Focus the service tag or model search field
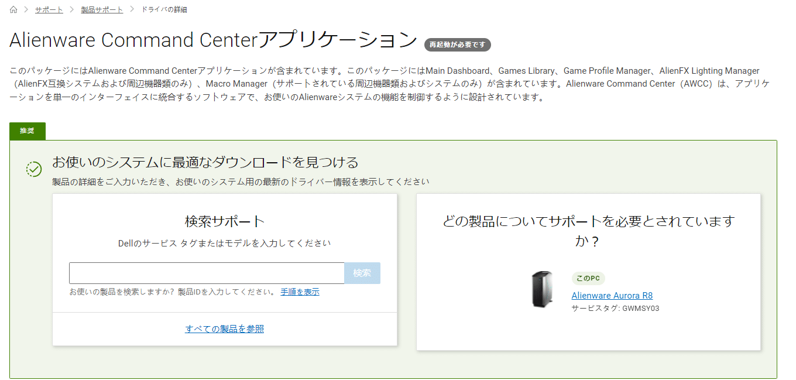796x380 pixels. [x=207, y=273]
